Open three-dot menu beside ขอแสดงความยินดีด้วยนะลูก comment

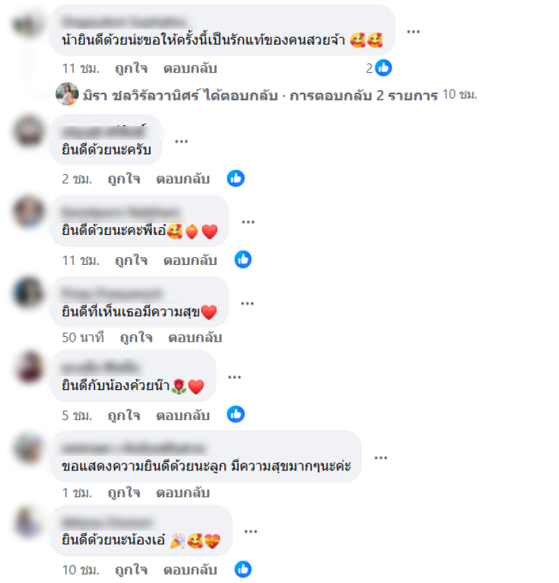tap(381, 458)
